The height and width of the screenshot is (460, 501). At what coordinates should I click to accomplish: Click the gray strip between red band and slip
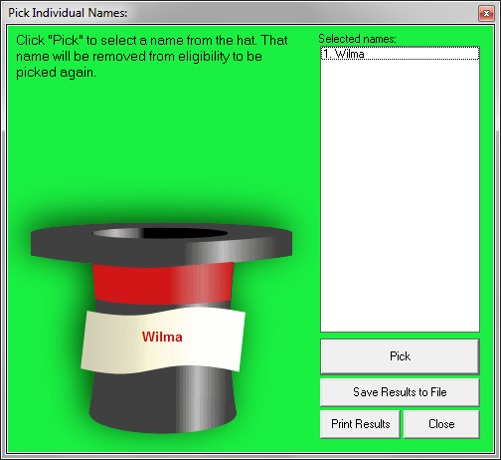[x=162, y=307]
